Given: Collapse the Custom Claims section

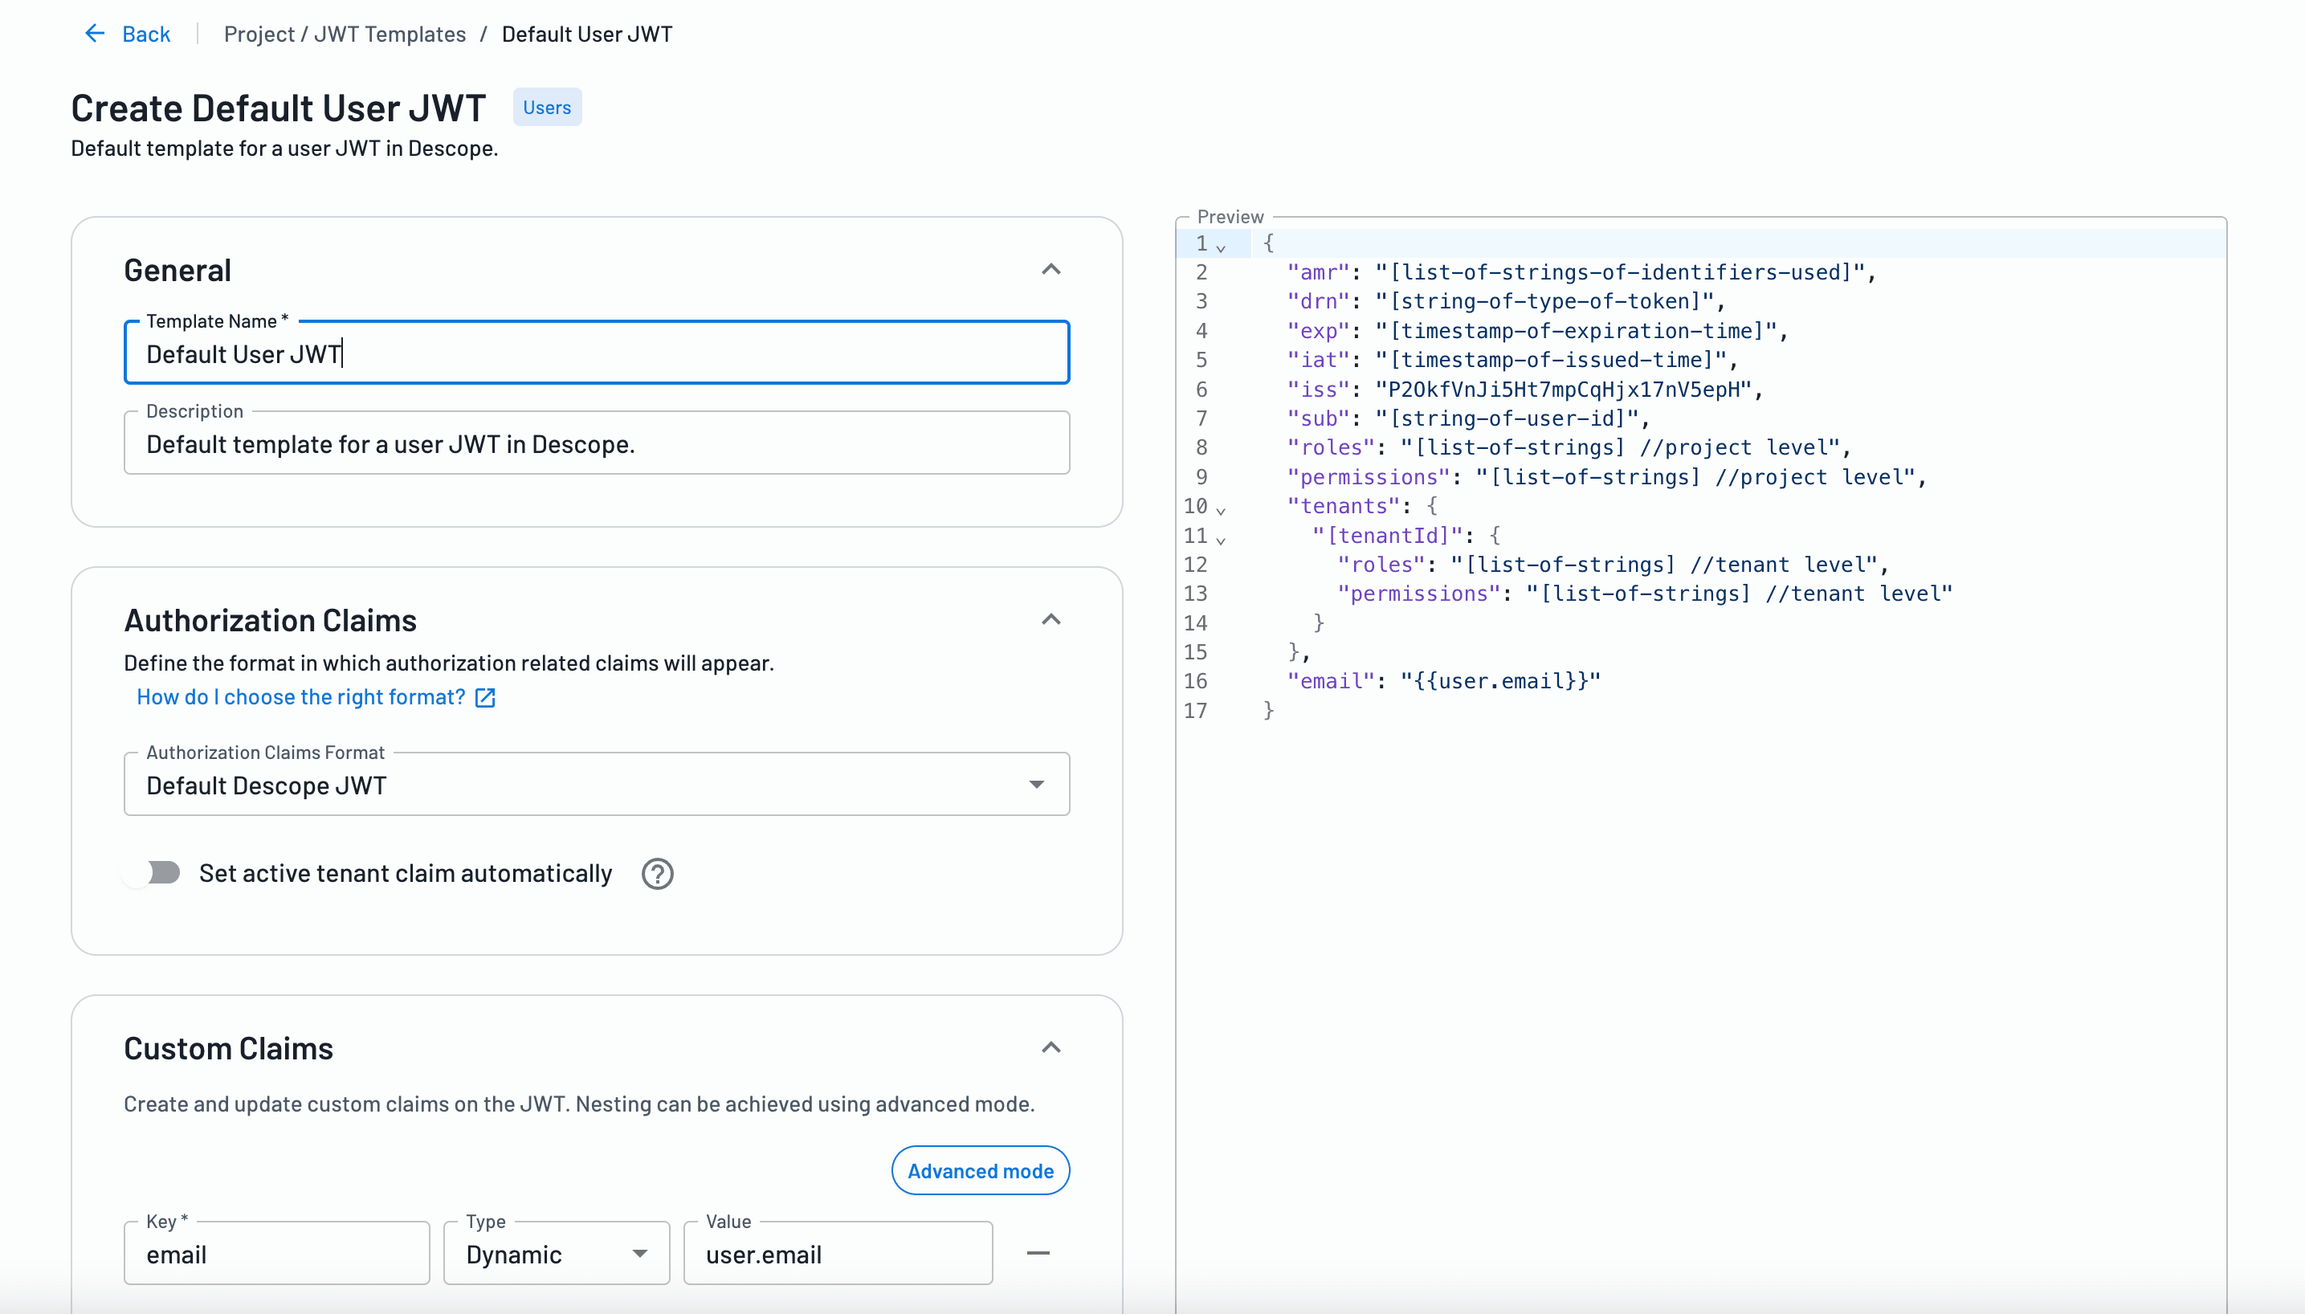Looking at the screenshot, I should [1051, 1047].
